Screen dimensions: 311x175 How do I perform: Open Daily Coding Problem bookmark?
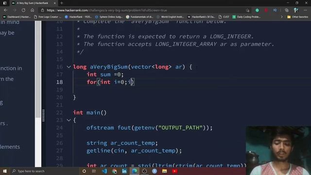(x=246, y=17)
